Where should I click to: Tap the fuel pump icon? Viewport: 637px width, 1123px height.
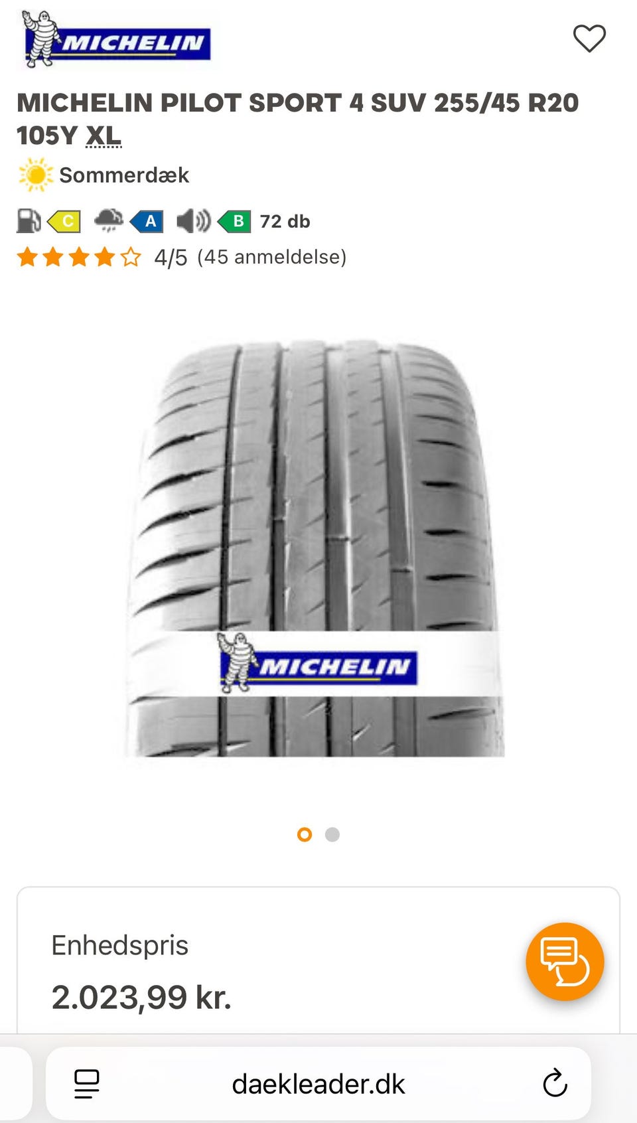point(29,221)
